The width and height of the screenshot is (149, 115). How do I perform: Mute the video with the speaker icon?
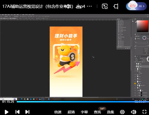click(x=134, y=112)
